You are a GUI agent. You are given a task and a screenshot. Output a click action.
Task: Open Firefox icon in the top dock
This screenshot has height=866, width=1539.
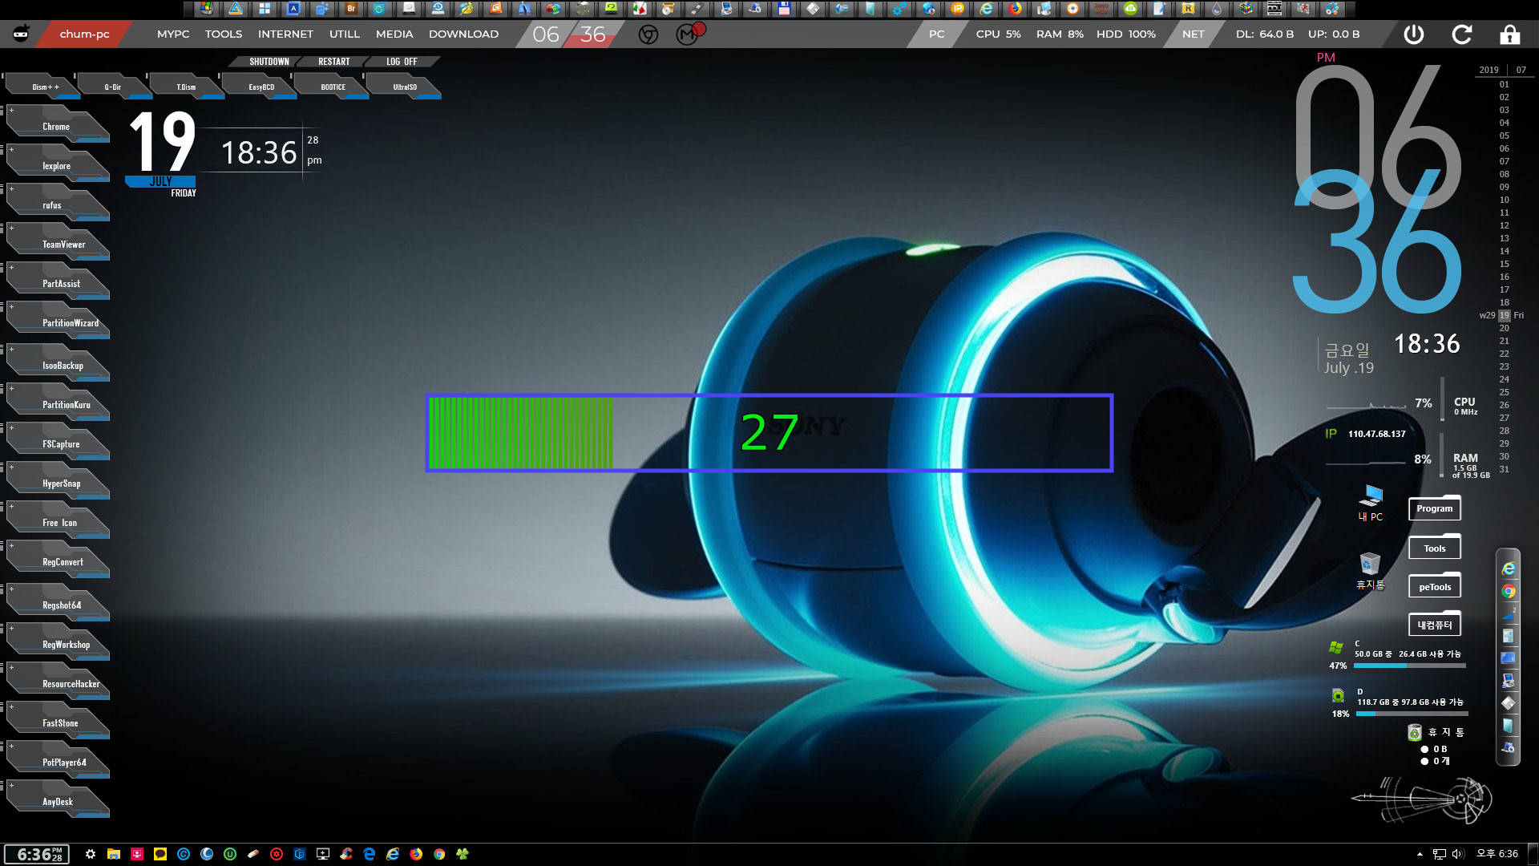[x=1016, y=9]
